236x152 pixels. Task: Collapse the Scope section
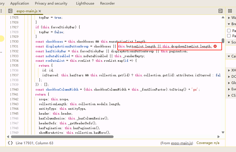coord(229,42)
